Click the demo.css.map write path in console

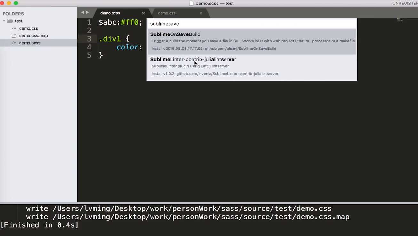point(201,217)
